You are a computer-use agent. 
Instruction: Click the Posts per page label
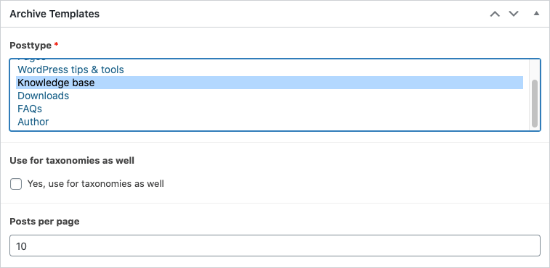[44, 222]
